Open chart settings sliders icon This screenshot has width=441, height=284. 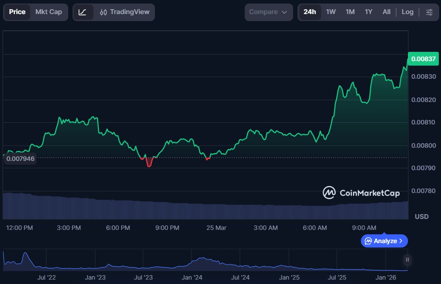[429, 12]
